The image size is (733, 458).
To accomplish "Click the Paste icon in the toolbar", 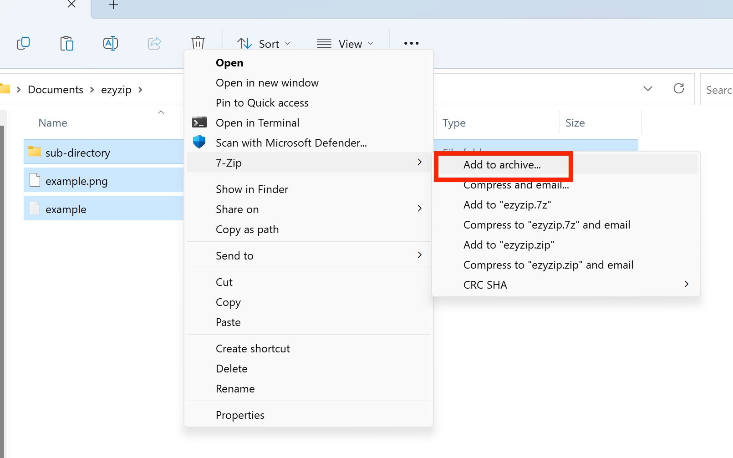I will pyautogui.click(x=67, y=43).
